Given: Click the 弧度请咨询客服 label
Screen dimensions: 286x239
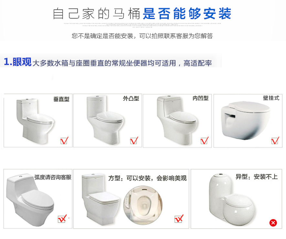Looking at the screenshot, I should pyautogui.click(x=53, y=177).
